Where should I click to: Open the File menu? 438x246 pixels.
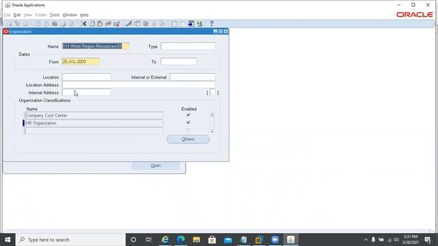tap(8, 15)
